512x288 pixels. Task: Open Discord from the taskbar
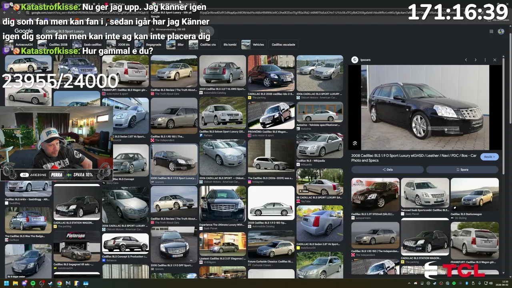click(24, 283)
